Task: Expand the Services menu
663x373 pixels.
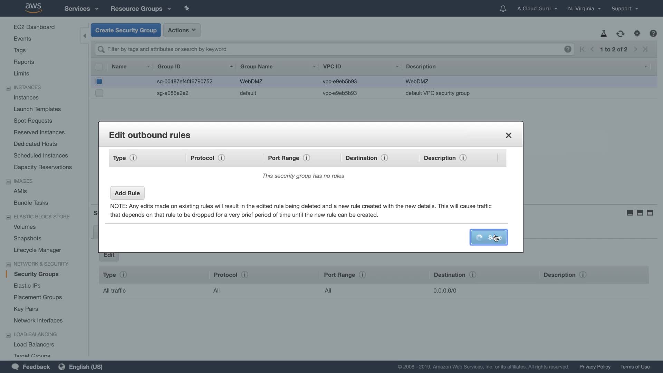Action: [81, 9]
